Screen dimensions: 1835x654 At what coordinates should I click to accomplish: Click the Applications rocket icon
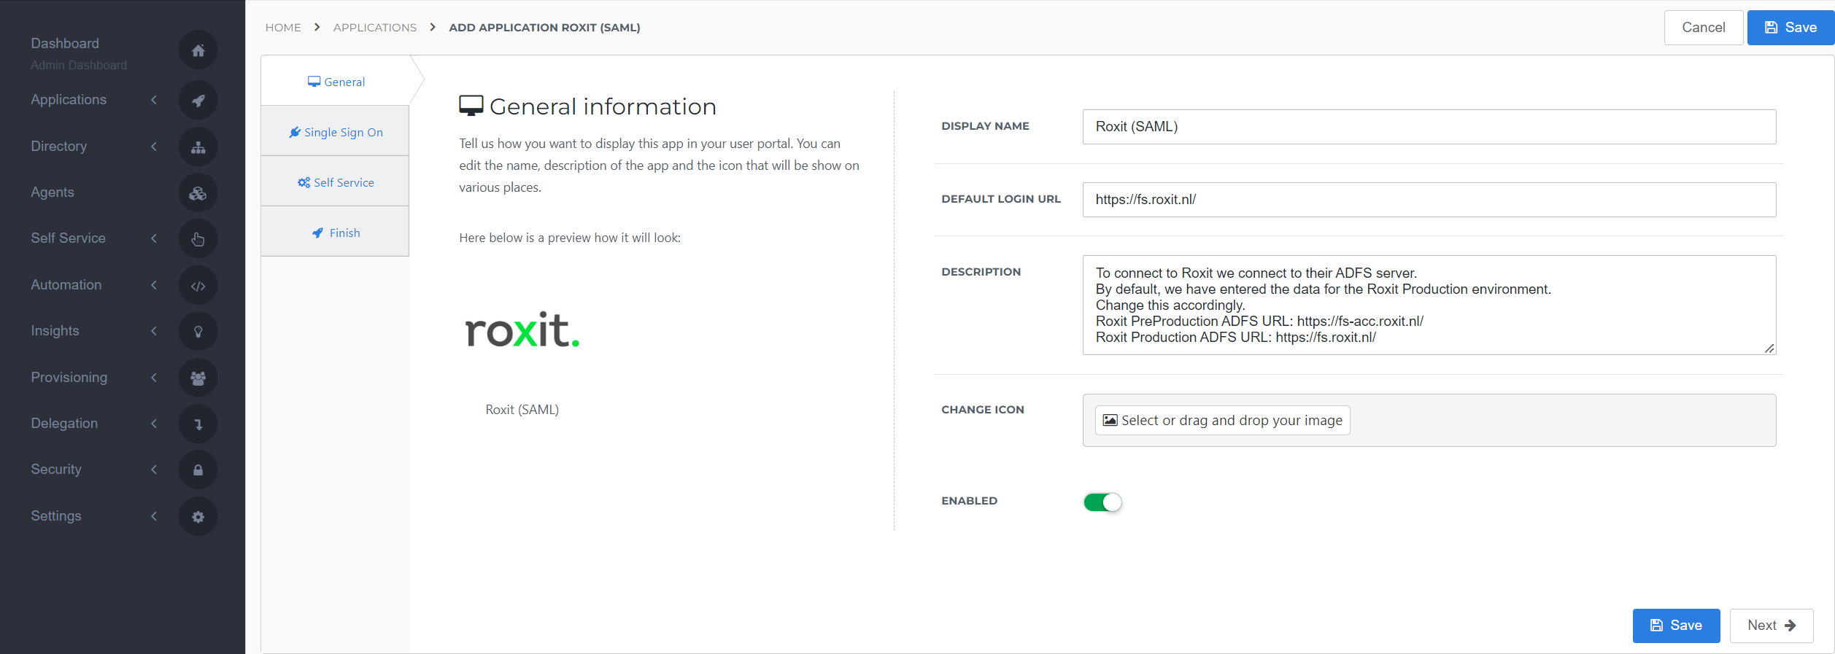click(198, 101)
